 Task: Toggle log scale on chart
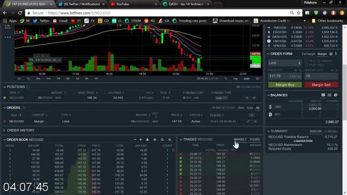coord(235,79)
